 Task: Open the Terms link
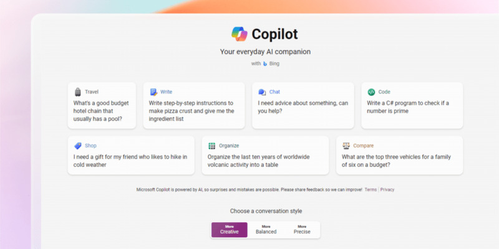click(x=371, y=190)
